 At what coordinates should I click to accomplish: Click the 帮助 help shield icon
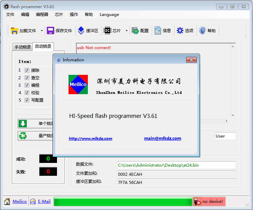(202, 30)
